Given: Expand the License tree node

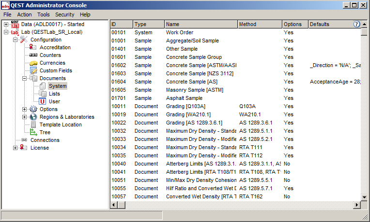Looking at the screenshot, I should tap(15, 148).
